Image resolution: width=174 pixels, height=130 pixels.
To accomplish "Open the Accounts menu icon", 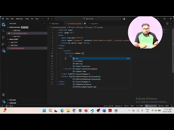I will tap(3, 95).
